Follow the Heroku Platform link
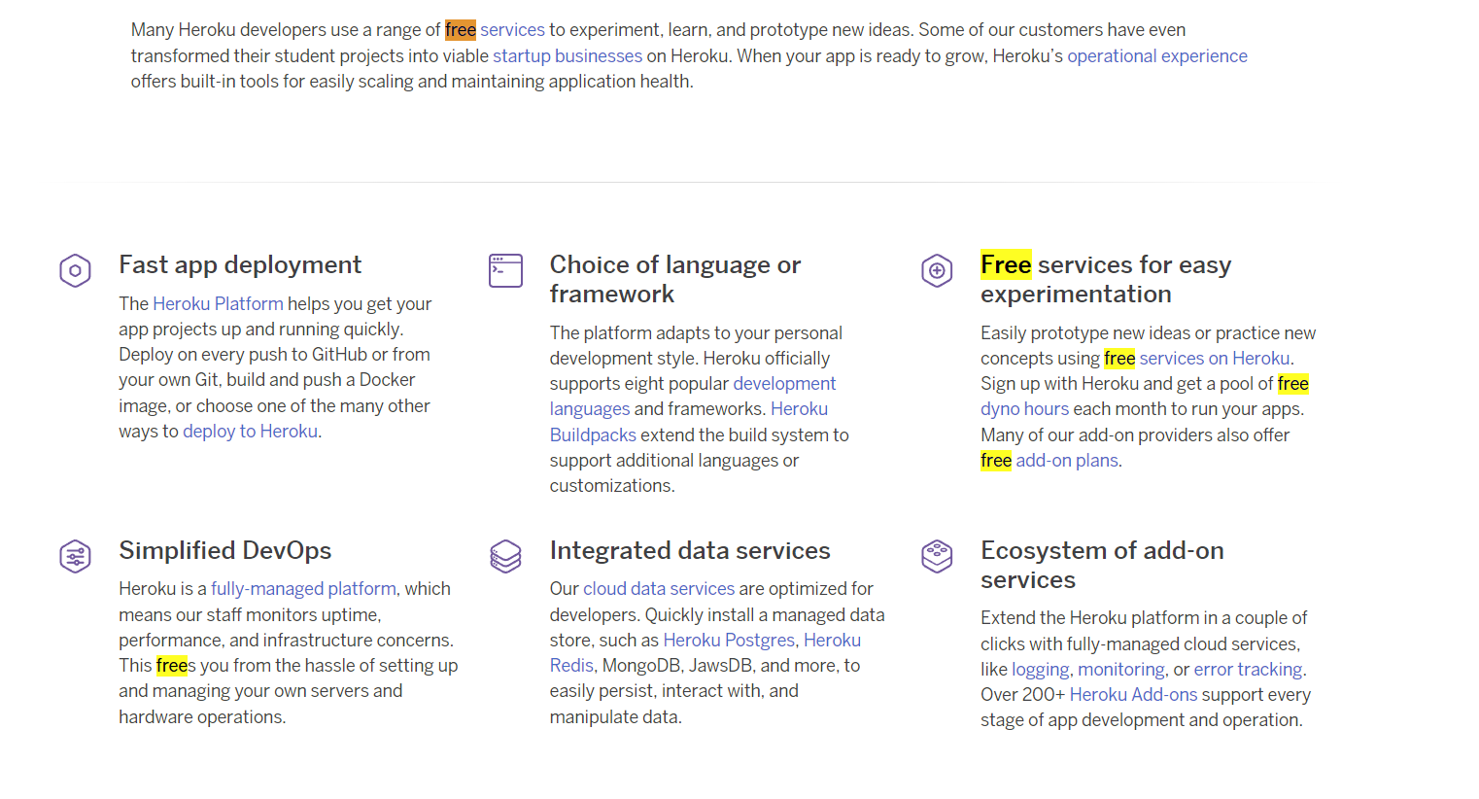Screen dimensions: 1479x799 pyautogui.click(x=218, y=304)
